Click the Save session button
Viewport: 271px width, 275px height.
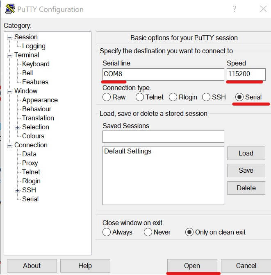(246, 171)
